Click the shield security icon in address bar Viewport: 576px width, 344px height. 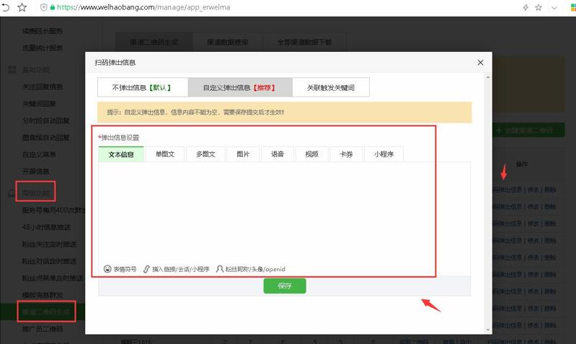click(x=43, y=7)
